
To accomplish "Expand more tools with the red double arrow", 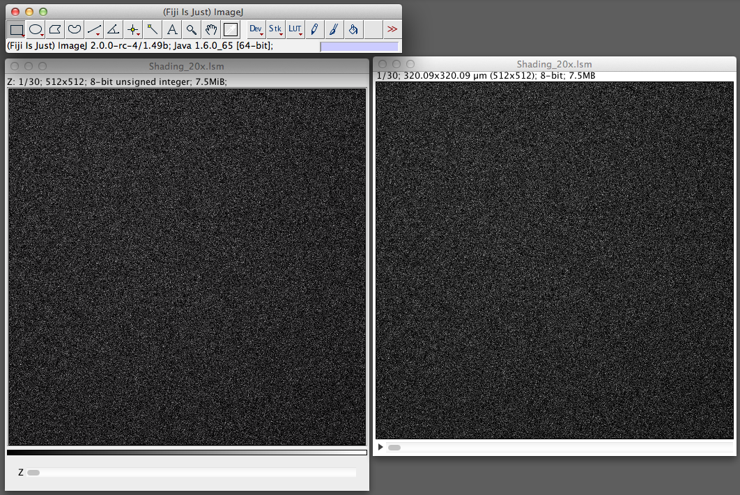I will click(x=393, y=29).
